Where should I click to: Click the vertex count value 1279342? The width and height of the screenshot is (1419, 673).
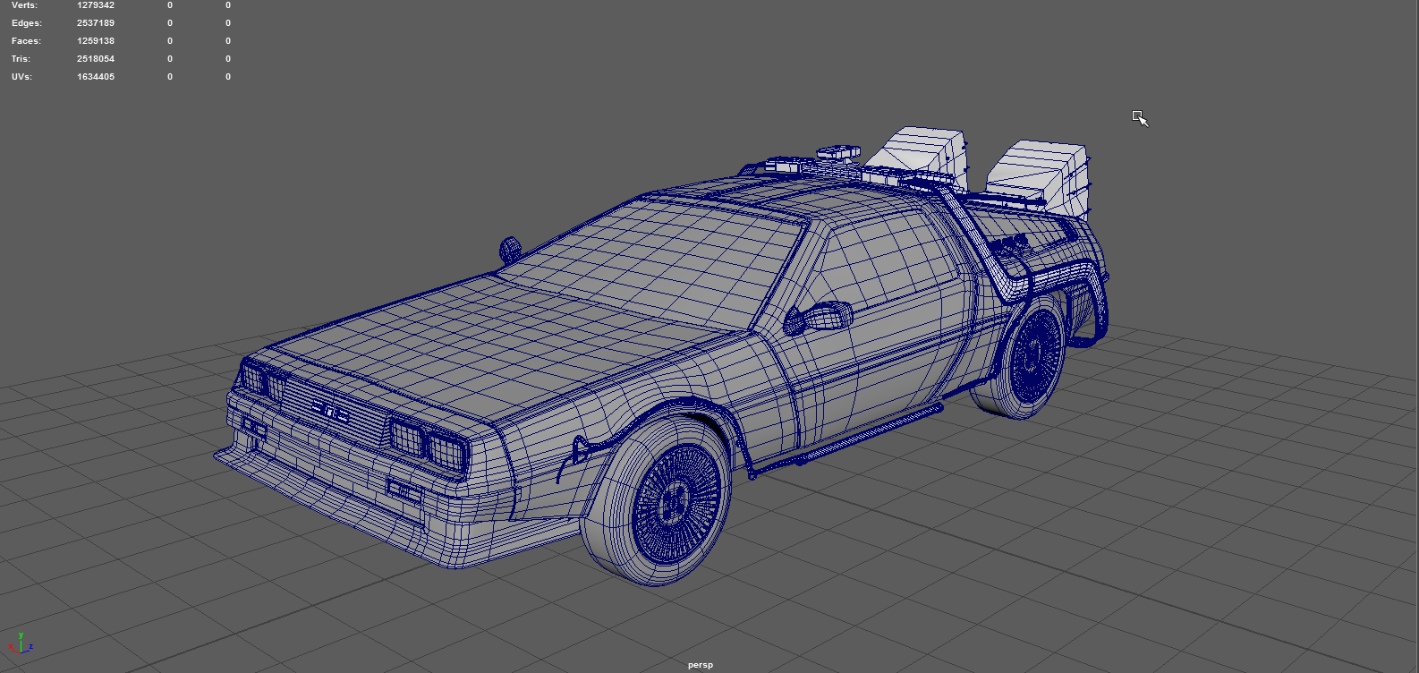(x=96, y=5)
